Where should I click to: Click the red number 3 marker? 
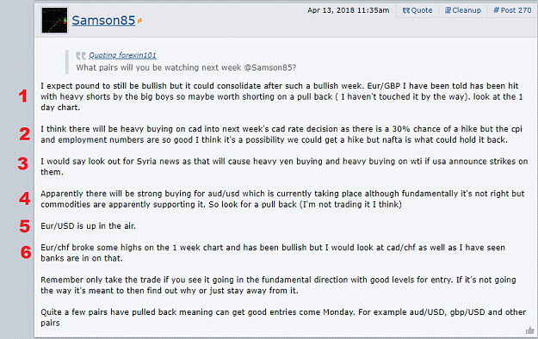click(23, 163)
